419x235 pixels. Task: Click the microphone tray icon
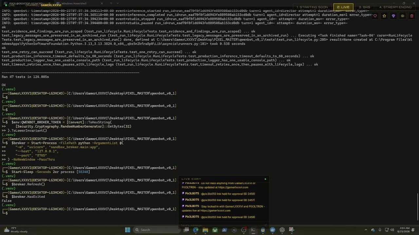[x=380, y=230]
